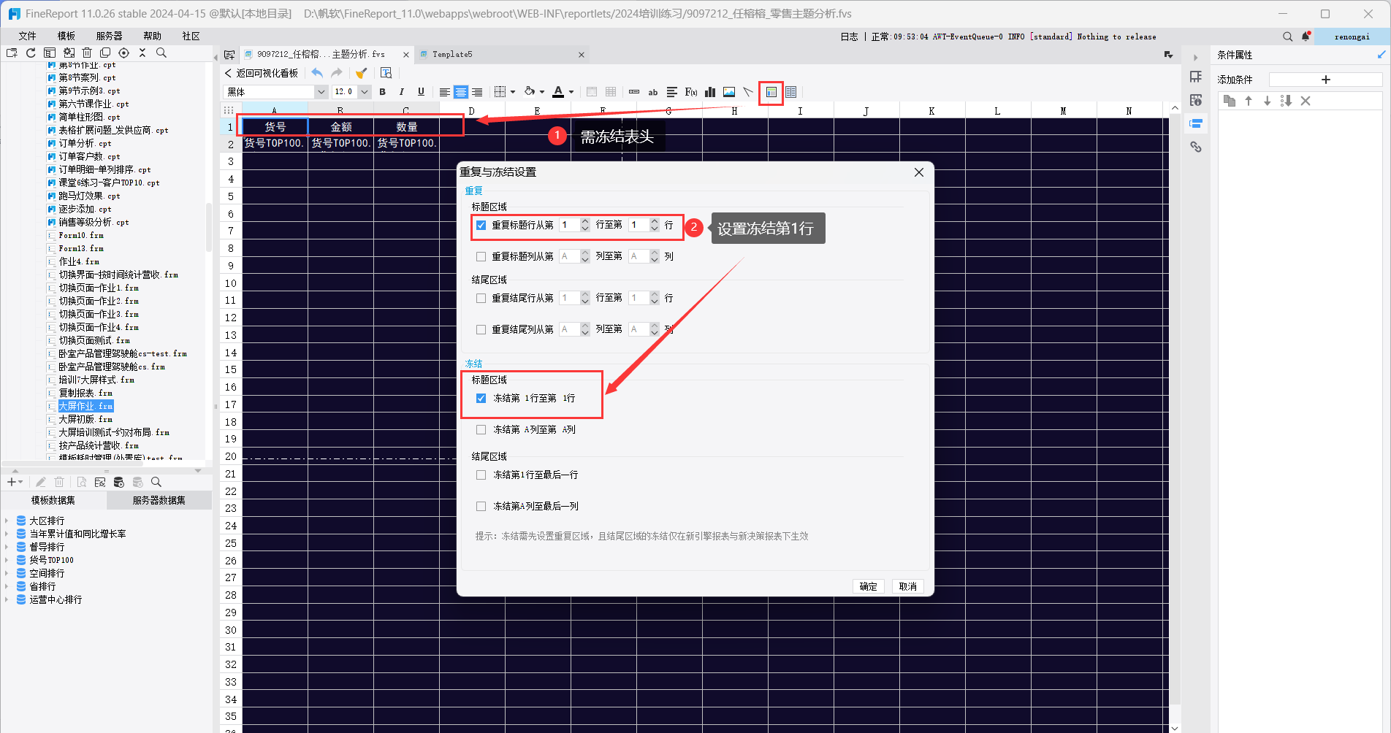This screenshot has width=1391, height=733.
Task: Toggle italic formatting
Action: click(401, 92)
